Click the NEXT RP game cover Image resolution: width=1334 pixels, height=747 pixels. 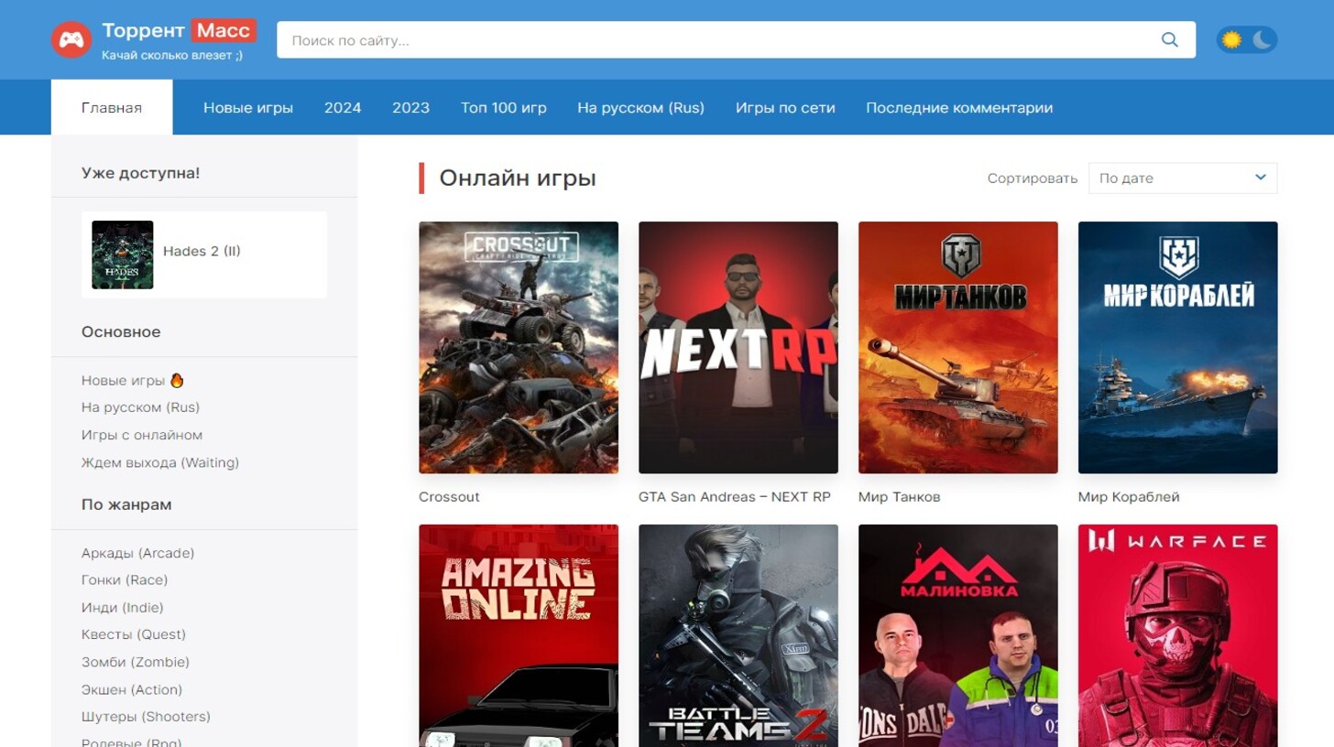click(738, 347)
